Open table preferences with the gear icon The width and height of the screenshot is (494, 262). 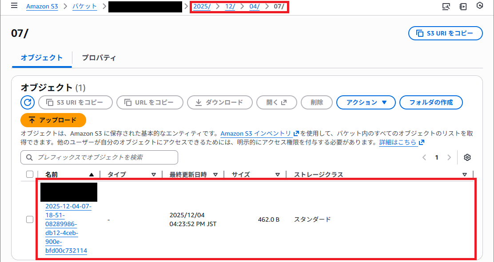[467, 157]
